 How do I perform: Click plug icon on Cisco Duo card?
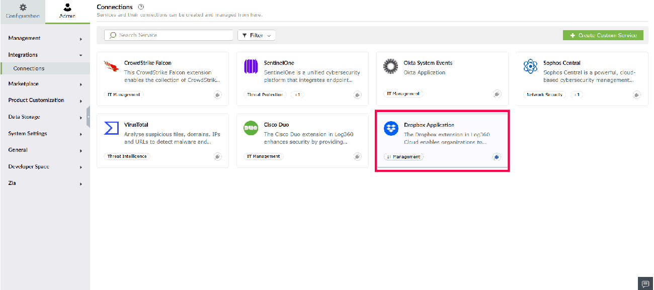(x=357, y=156)
